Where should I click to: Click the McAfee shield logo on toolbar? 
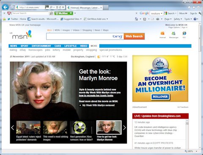tap(9, 13)
